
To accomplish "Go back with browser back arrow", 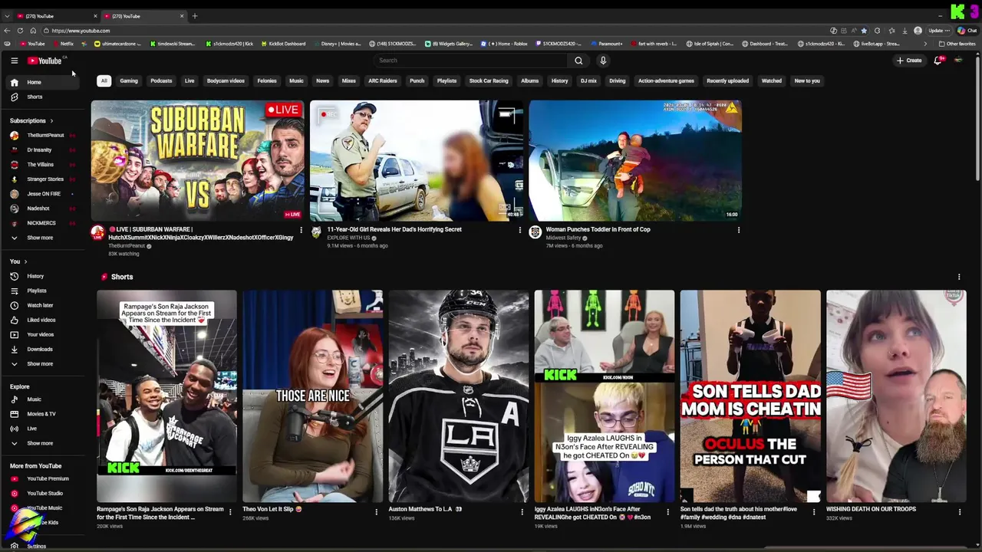I will pyautogui.click(x=7, y=31).
